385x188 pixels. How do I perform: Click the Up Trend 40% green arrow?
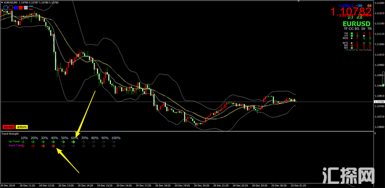(x=53, y=142)
